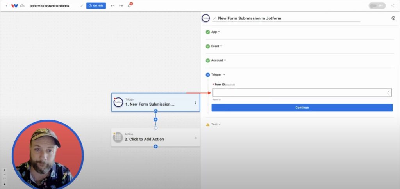Screen dimensions: 400x189
Task: Go back using the left arrow icon
Action: (x=7, y=5)
